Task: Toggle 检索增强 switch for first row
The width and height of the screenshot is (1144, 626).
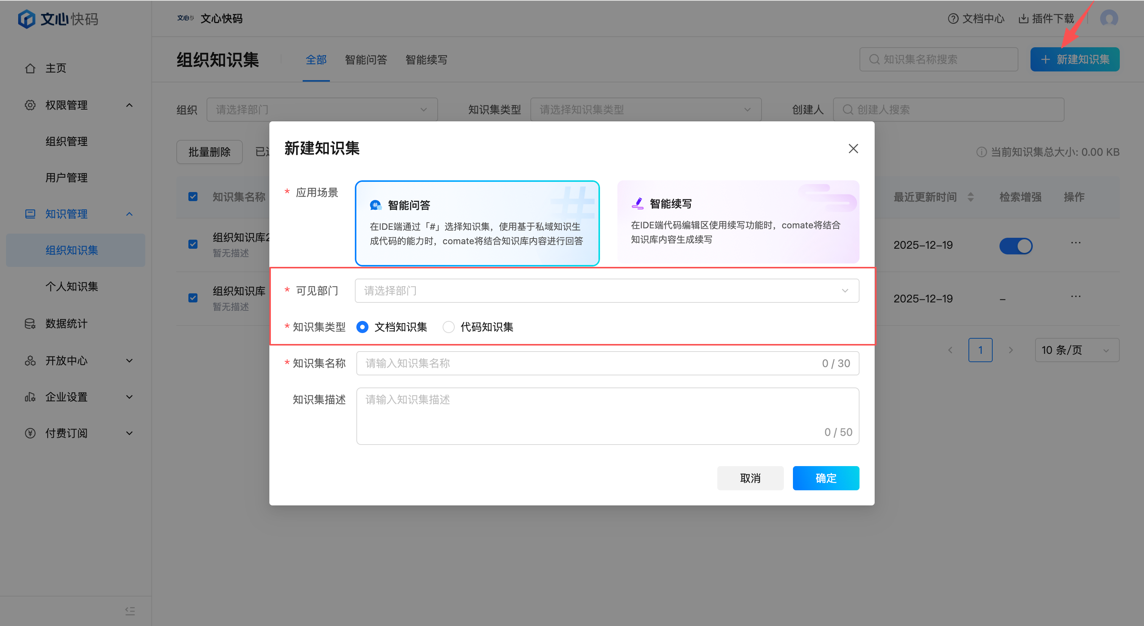Action: (x=1016, y=246)
